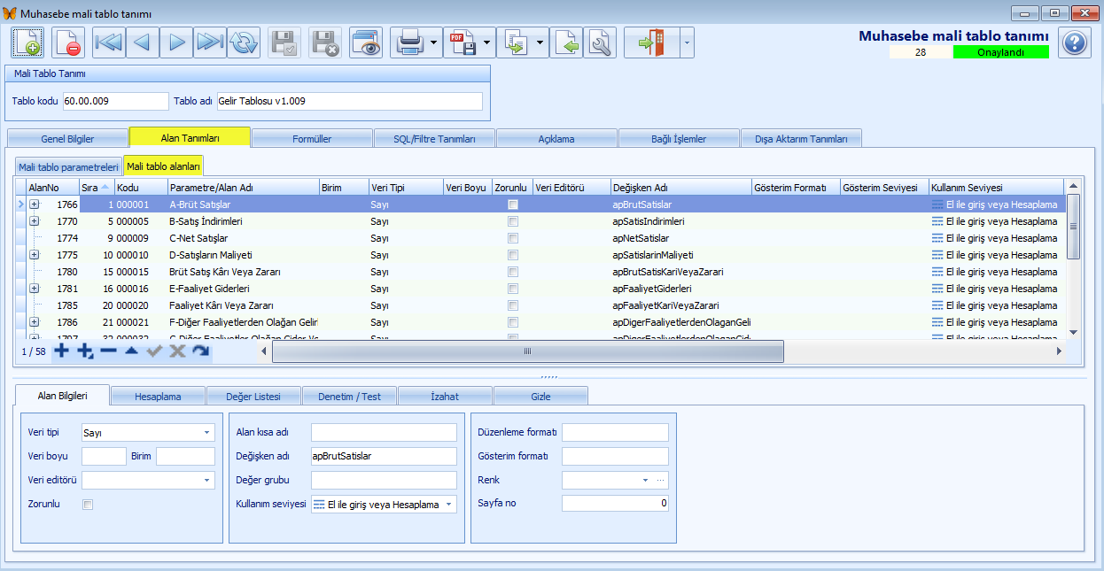The height and width of the screenshot is (571, 1104).
Task: Click the wrench settings icon
Action: point(600,42)
